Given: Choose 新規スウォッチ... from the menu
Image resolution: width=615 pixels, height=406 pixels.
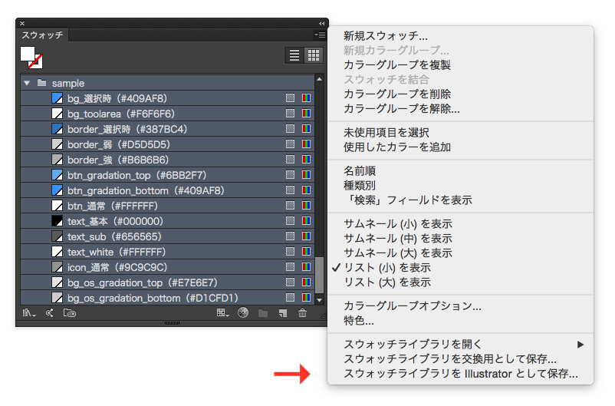Looking at the screenshot, I should tap(386, 36).
